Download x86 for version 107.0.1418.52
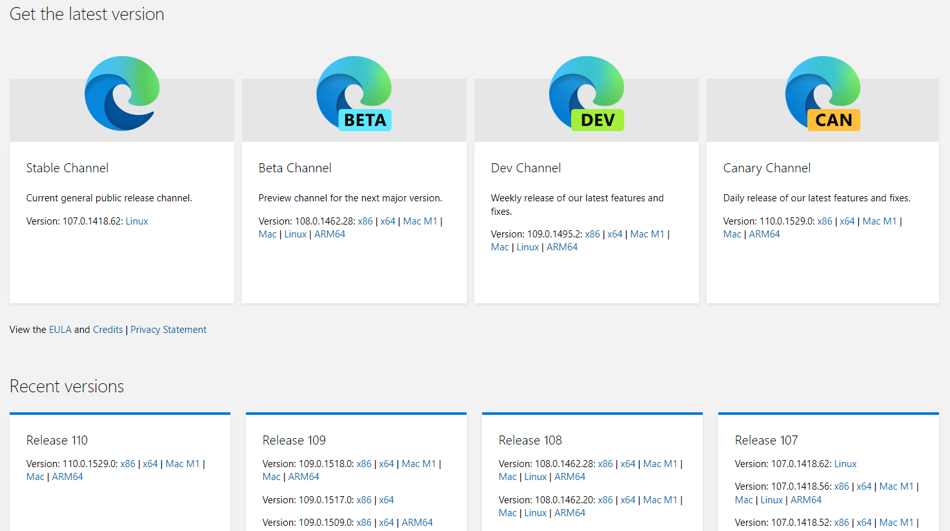 [x=842, y=523]
